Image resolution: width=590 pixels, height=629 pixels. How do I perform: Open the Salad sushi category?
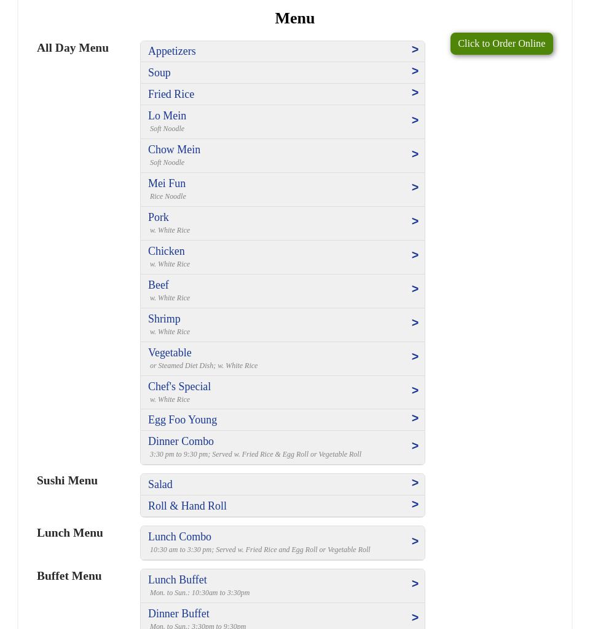tap(160, 484)
